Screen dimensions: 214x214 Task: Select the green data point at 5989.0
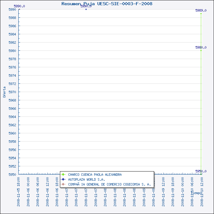pyautogui.click(x=201, y=13)
